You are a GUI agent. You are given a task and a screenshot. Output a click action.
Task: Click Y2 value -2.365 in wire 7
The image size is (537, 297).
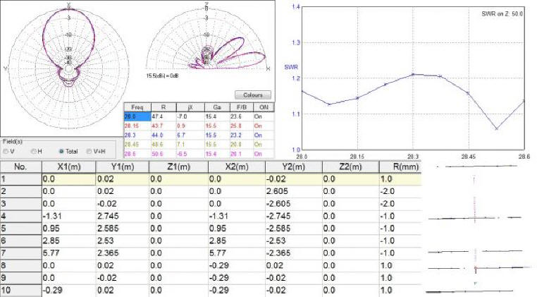tap(293, 253)
